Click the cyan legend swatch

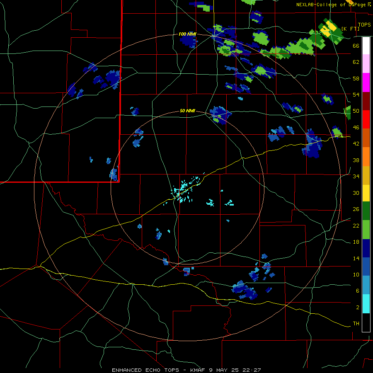[x=366, y=304]
